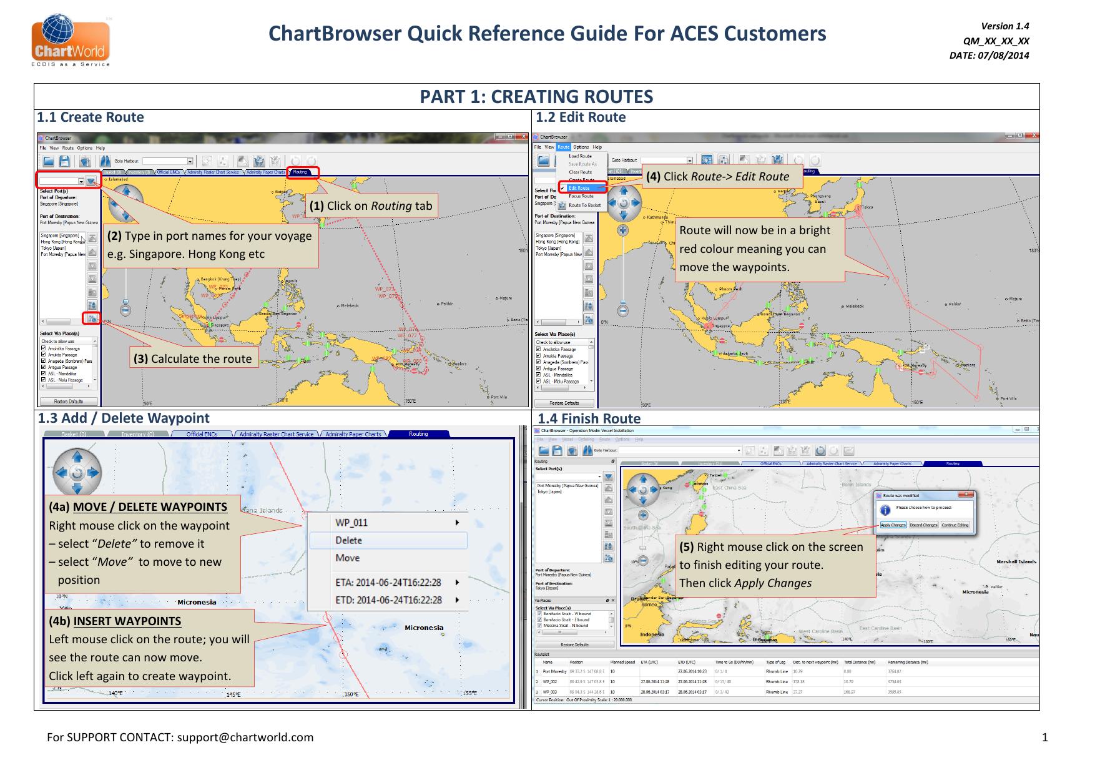Click the save disk icon in Finish Route toolbar

point(557,451)
